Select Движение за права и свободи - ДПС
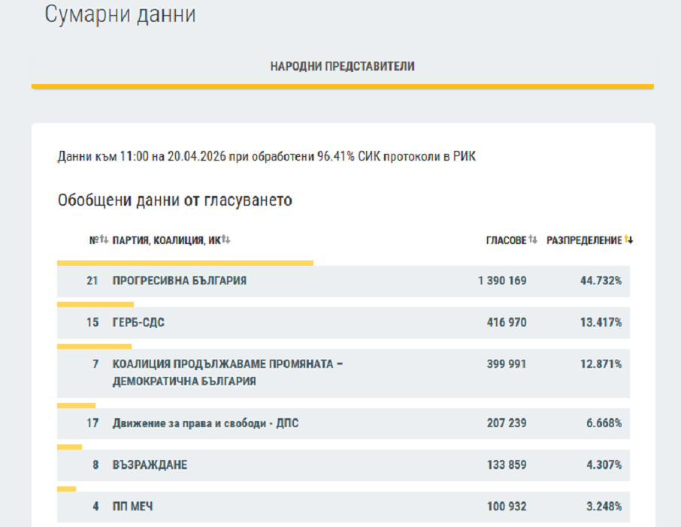681x527 pixels. [x=205, y=423]
